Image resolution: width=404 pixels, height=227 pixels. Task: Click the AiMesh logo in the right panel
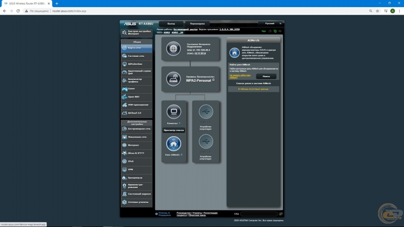(x=234, y=52)
